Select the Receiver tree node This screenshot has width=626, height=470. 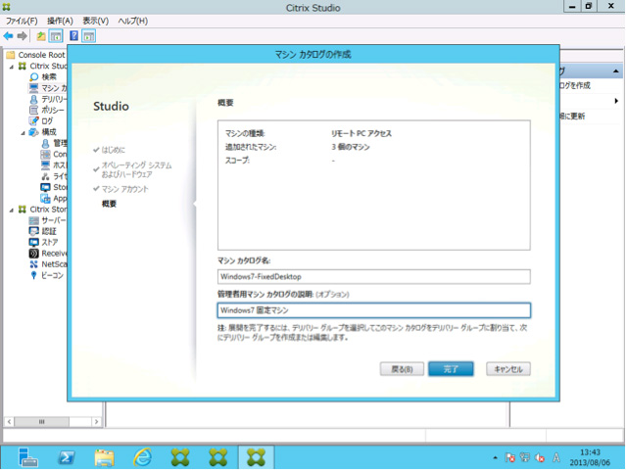(48, 254)
